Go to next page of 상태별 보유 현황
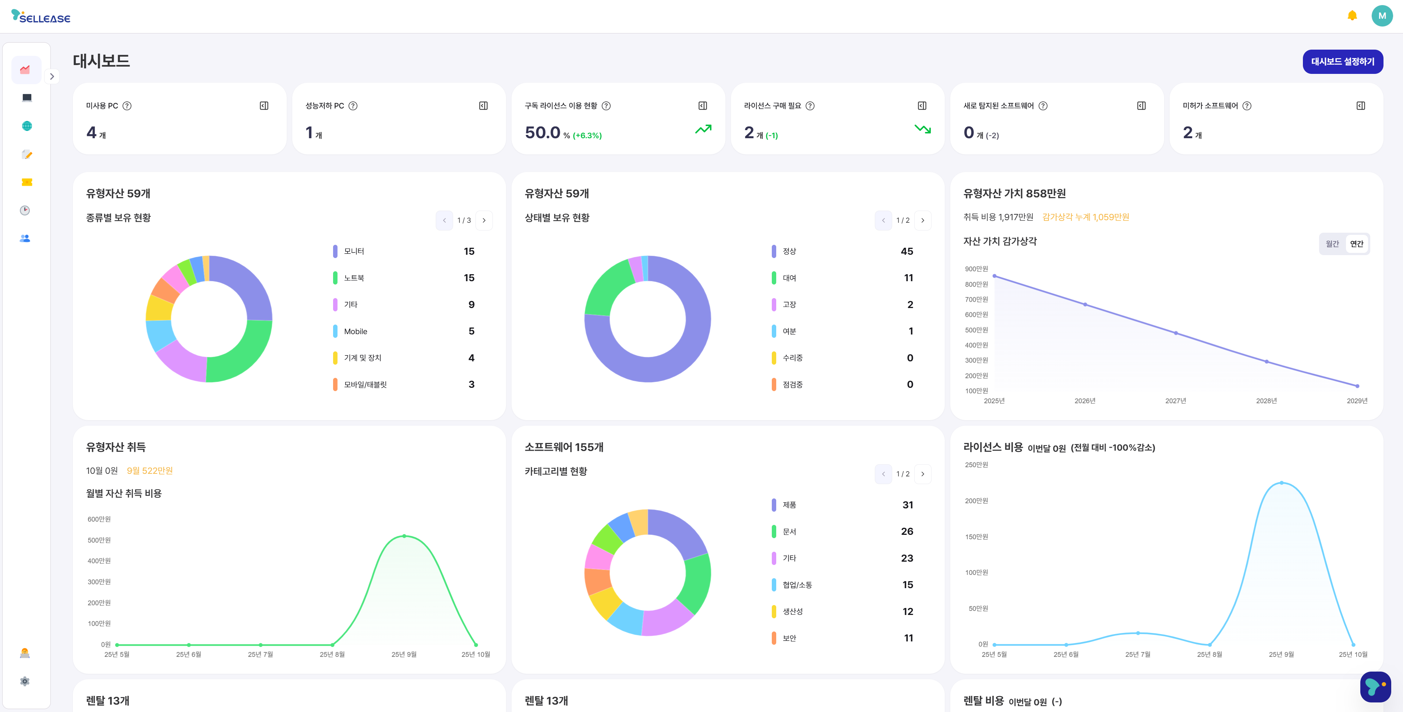The width and height of the screenshot is (1403, 712). tap(923, 220)
